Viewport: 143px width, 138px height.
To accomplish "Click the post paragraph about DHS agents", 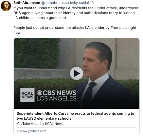I will pos(76,13).
